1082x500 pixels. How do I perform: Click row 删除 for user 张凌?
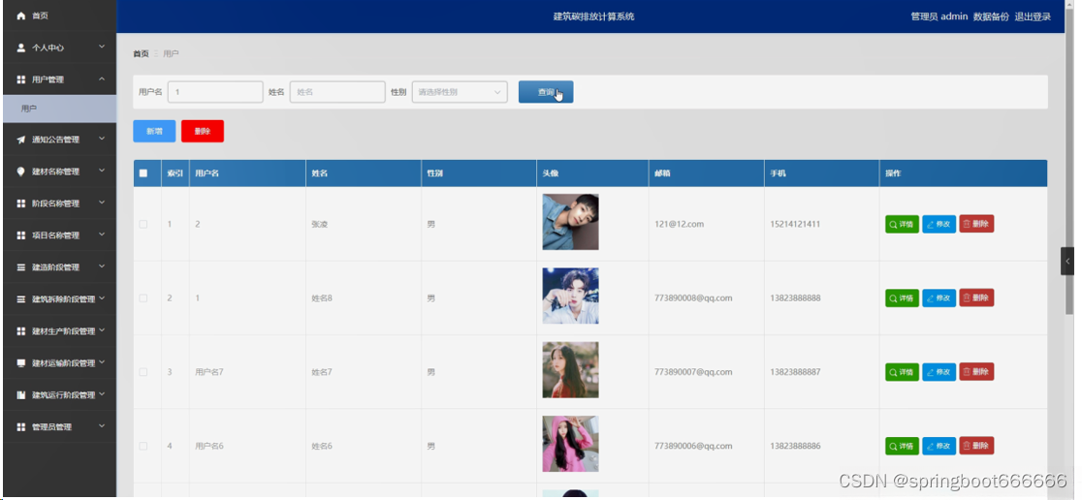click(x=976, y=224)
